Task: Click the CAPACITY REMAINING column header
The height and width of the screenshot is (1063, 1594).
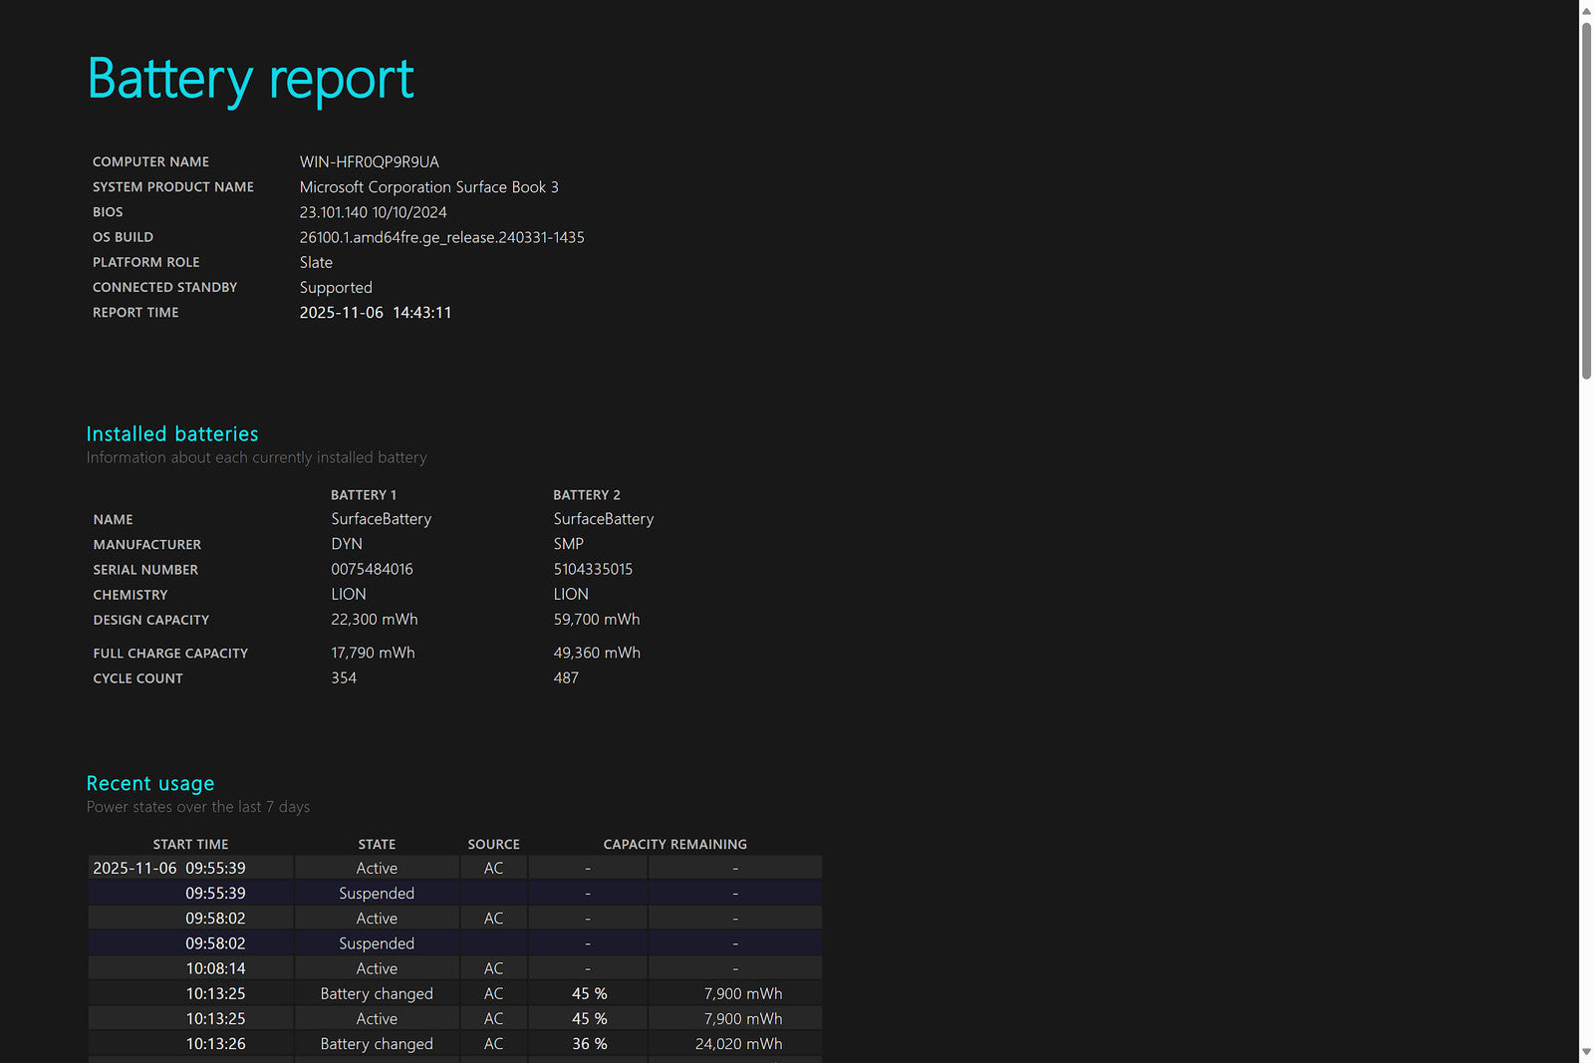Action: click(674, 845)
